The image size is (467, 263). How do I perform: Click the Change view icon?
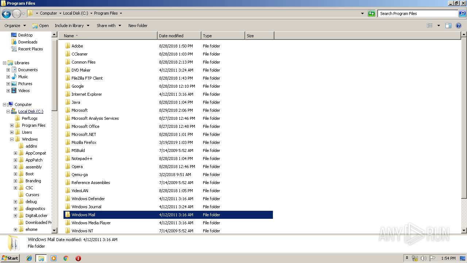430,26
